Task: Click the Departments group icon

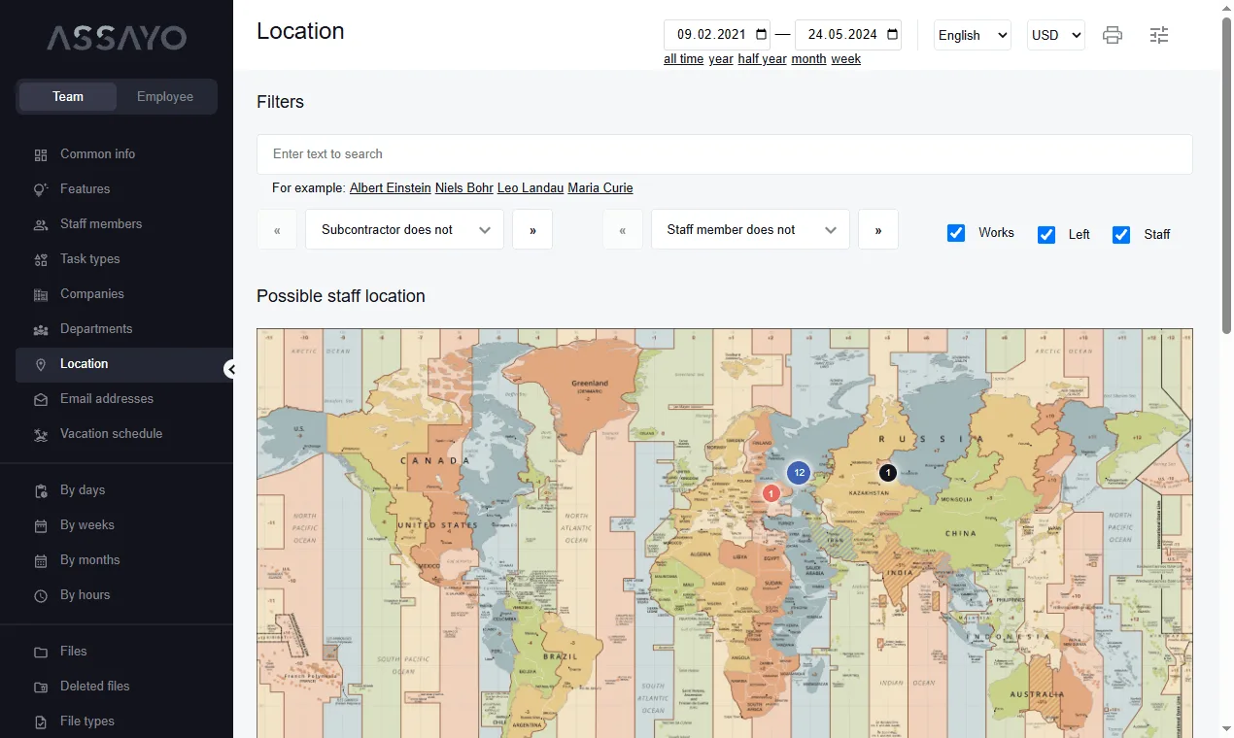Action: pyautogui.click(x=41, y=329)
